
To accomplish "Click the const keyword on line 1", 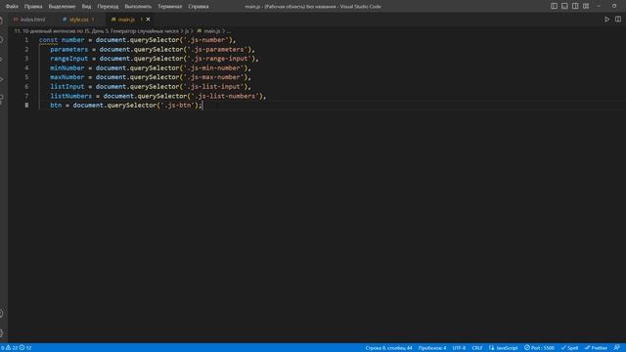I will click(48, 40).
